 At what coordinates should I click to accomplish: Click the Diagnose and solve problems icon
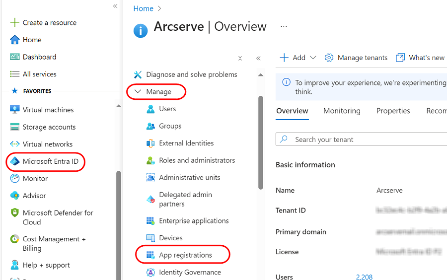tap(138, 74)
